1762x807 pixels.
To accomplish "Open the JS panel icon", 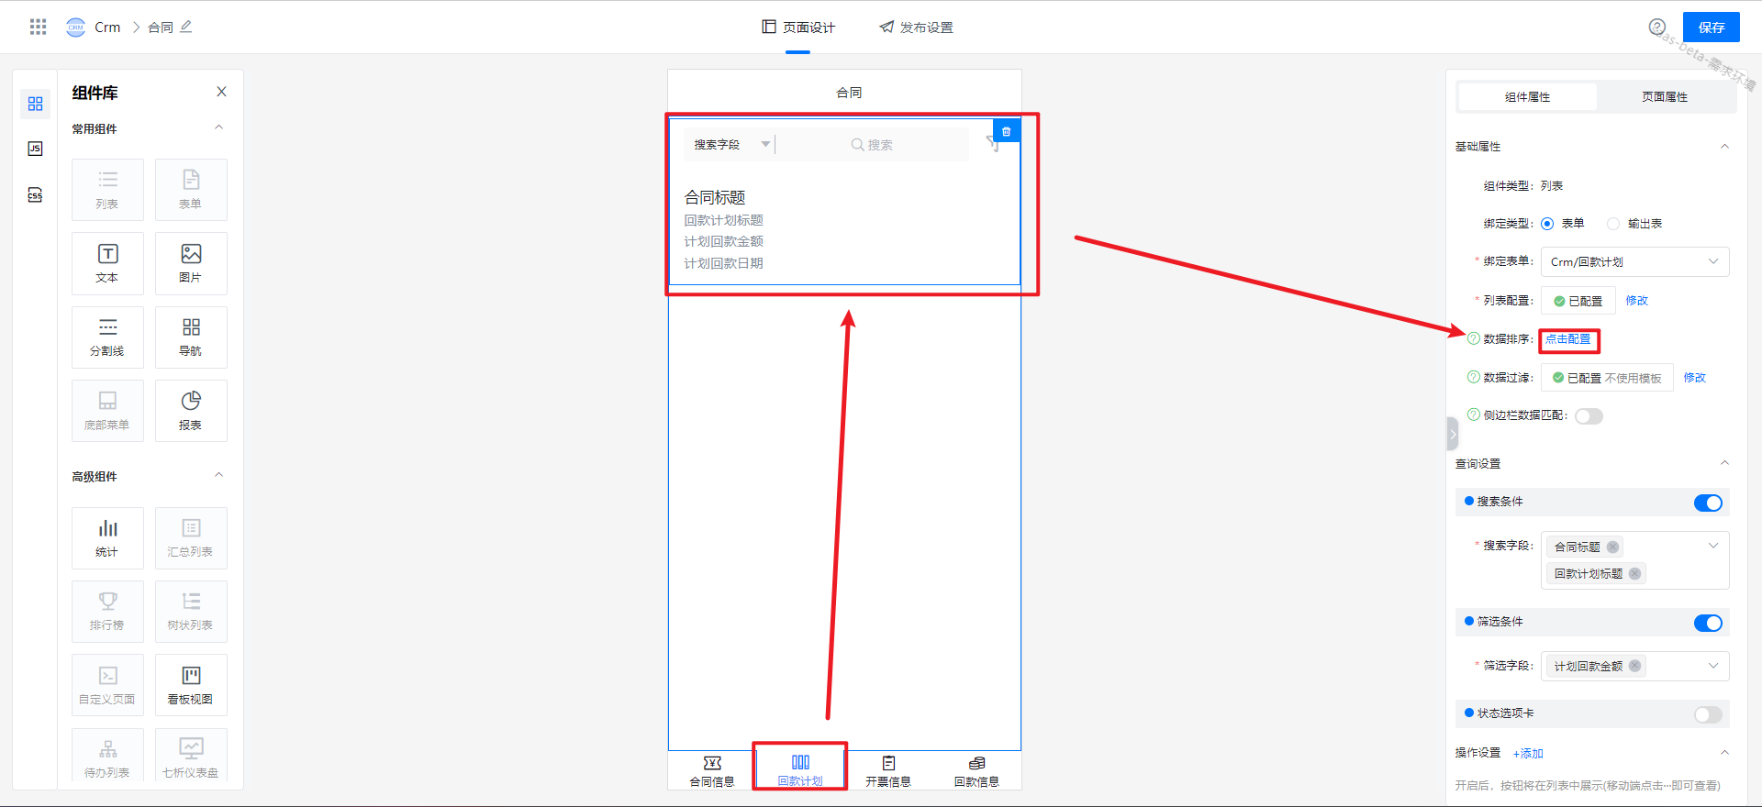I will [35, 149].
